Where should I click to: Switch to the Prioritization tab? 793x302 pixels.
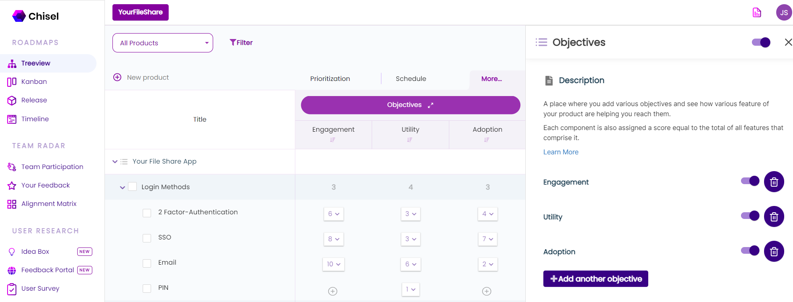point(330,79)
